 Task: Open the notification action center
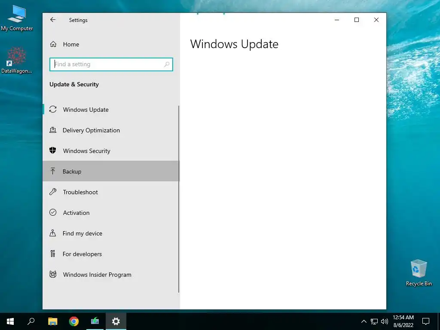pos(426,321)
